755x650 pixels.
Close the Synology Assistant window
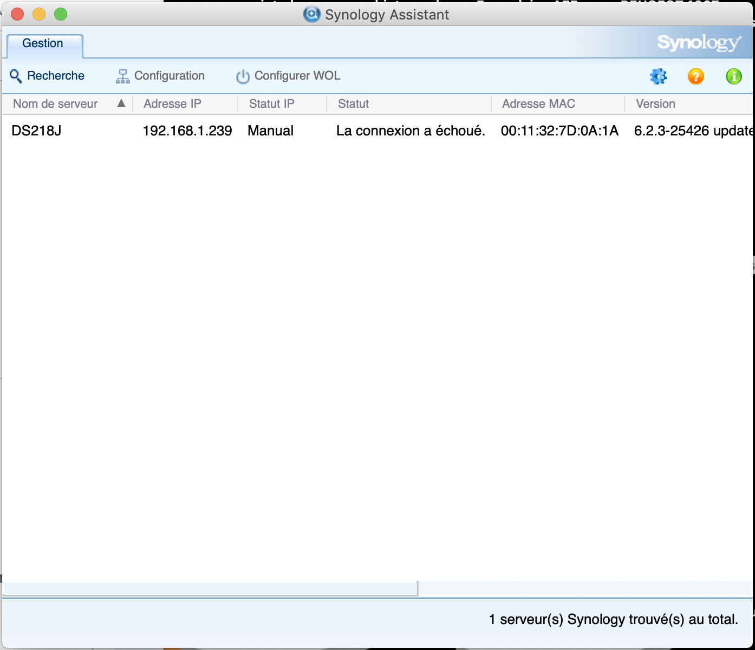pyautogui.click(x=17, y=14)
